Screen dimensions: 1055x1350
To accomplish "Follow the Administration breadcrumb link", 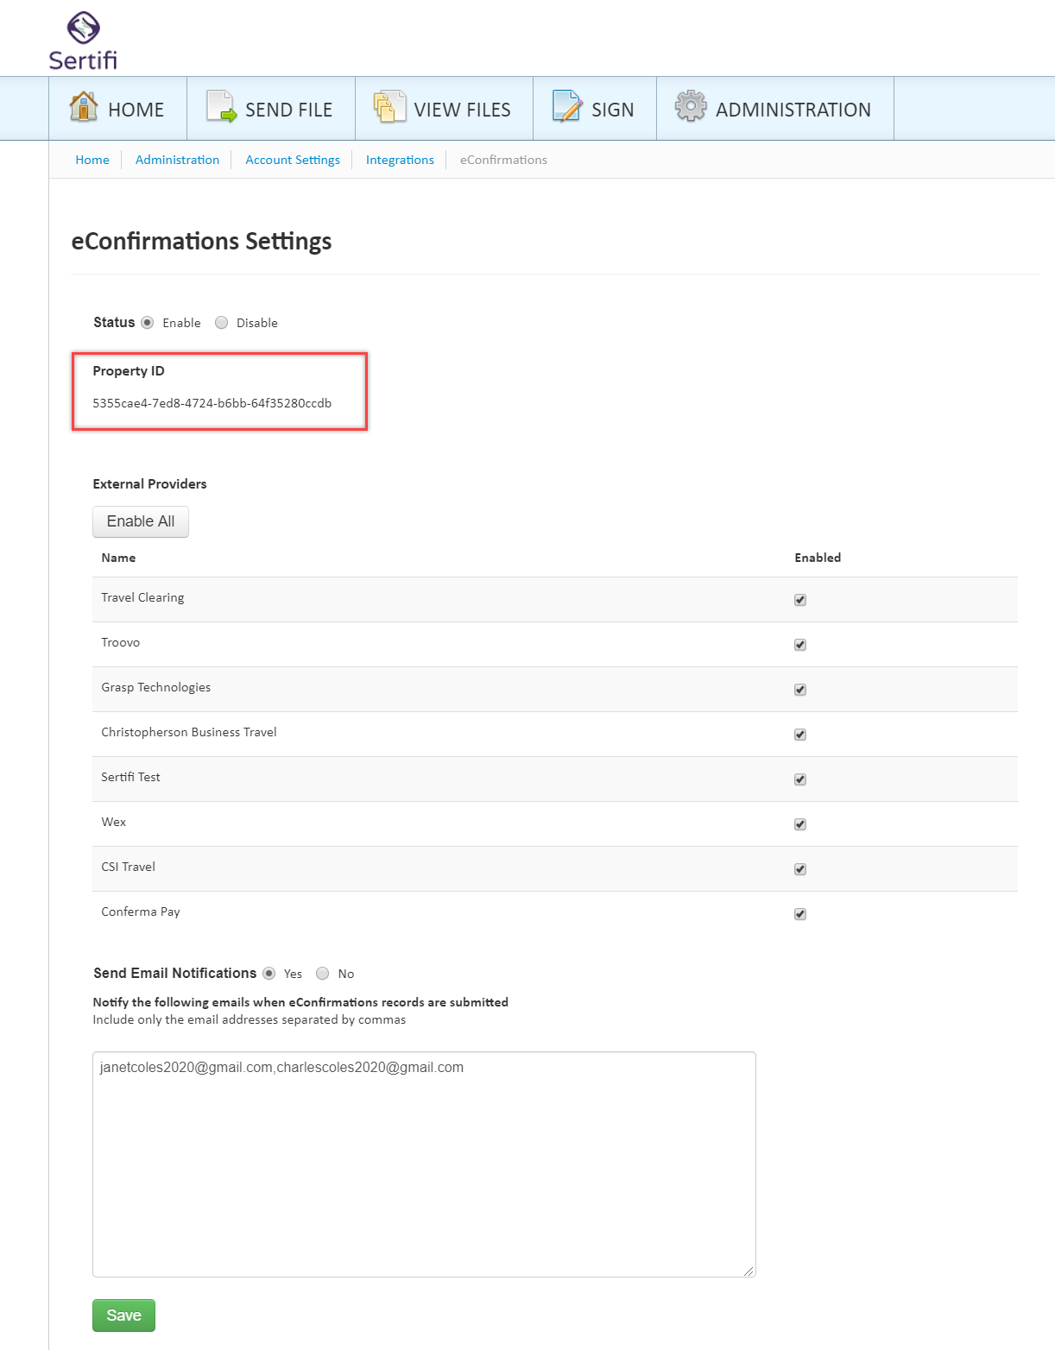I will point(177,160).
